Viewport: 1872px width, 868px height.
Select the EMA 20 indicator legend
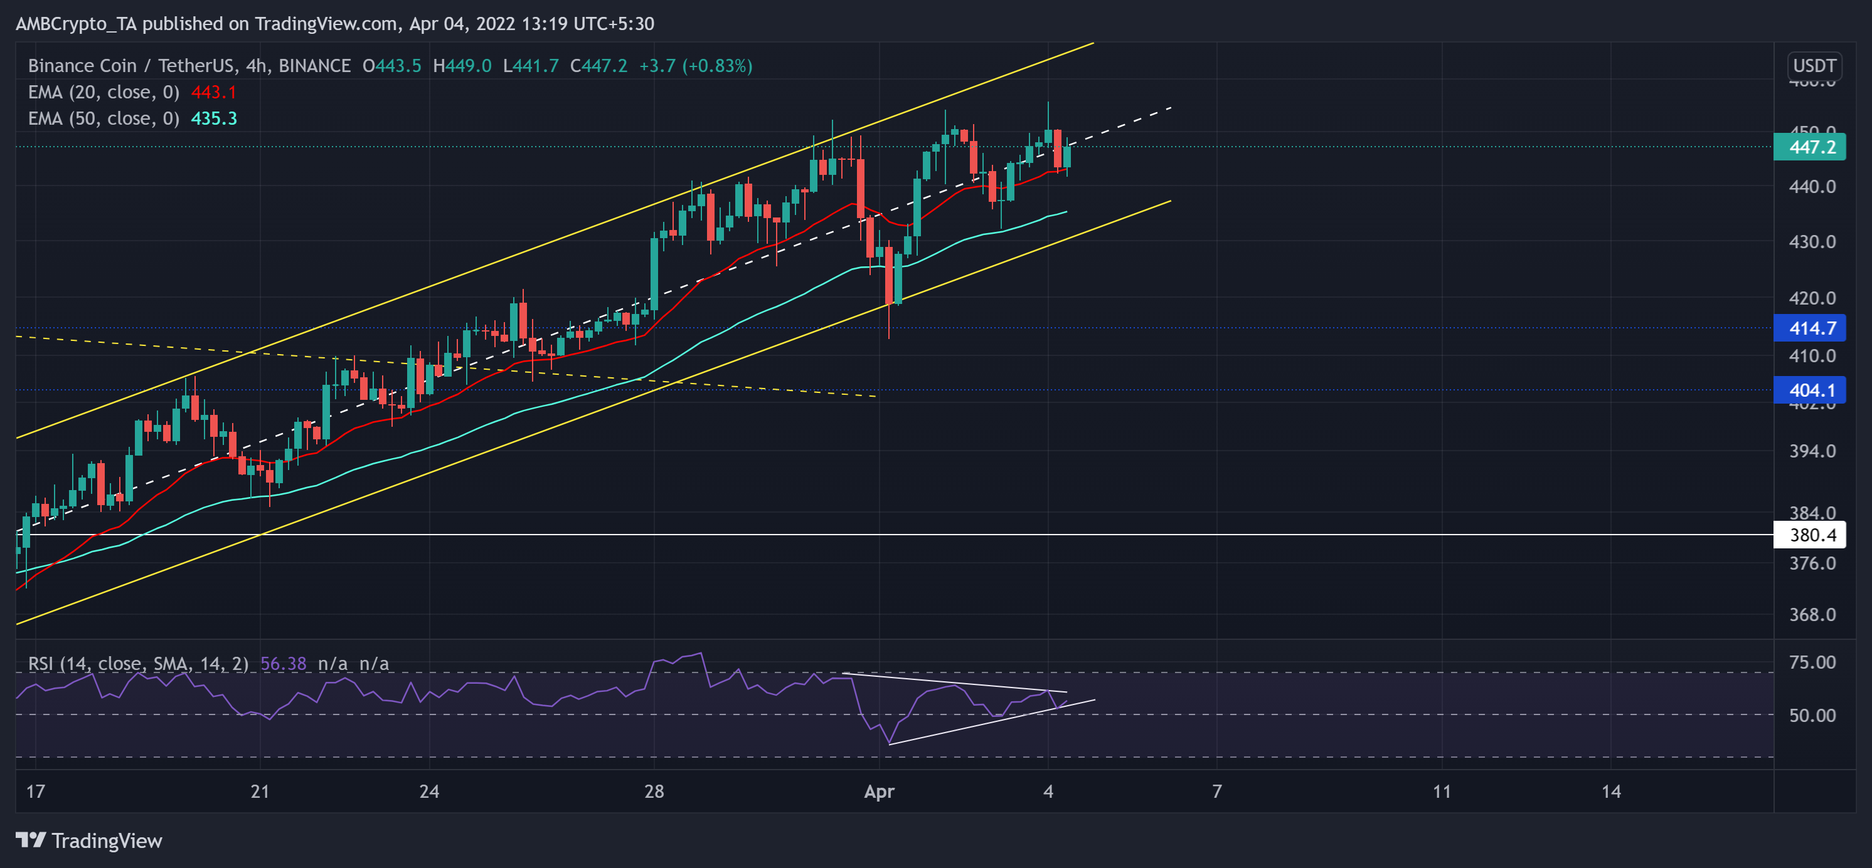pos(103,92)
